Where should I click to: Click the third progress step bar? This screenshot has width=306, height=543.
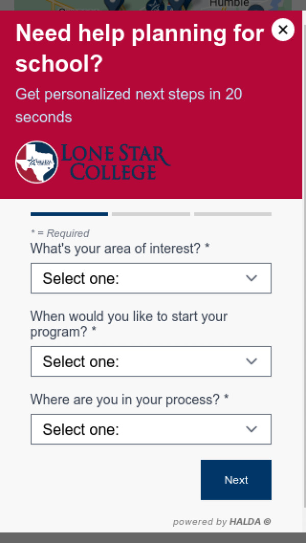click(233, 214)
